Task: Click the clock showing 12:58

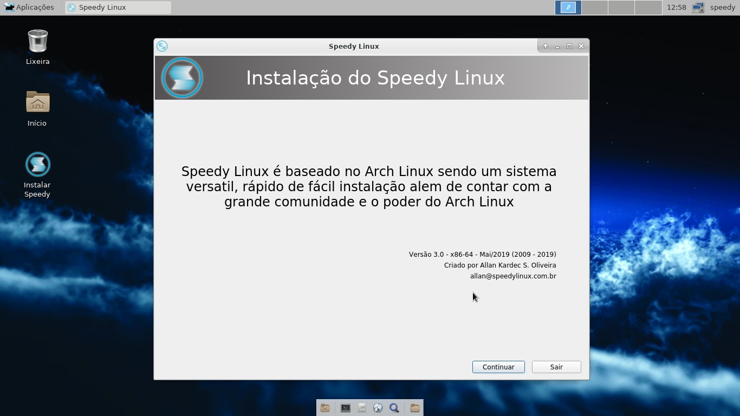Action: (677, 7)
